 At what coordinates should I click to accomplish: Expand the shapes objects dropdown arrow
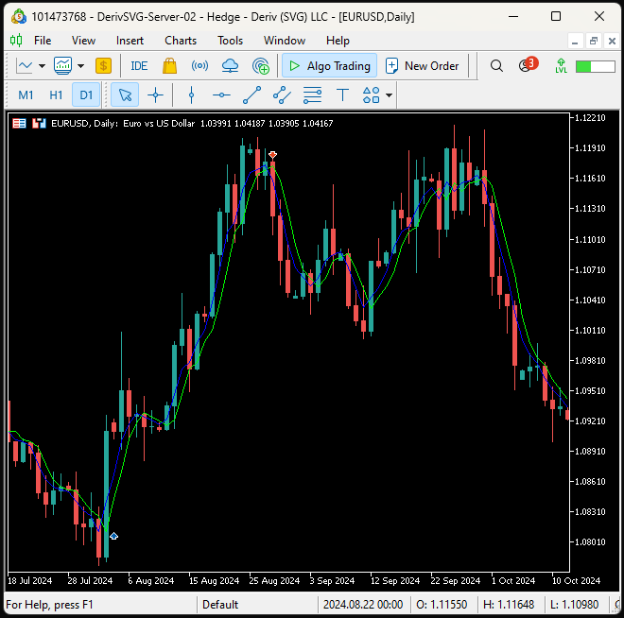389,95
